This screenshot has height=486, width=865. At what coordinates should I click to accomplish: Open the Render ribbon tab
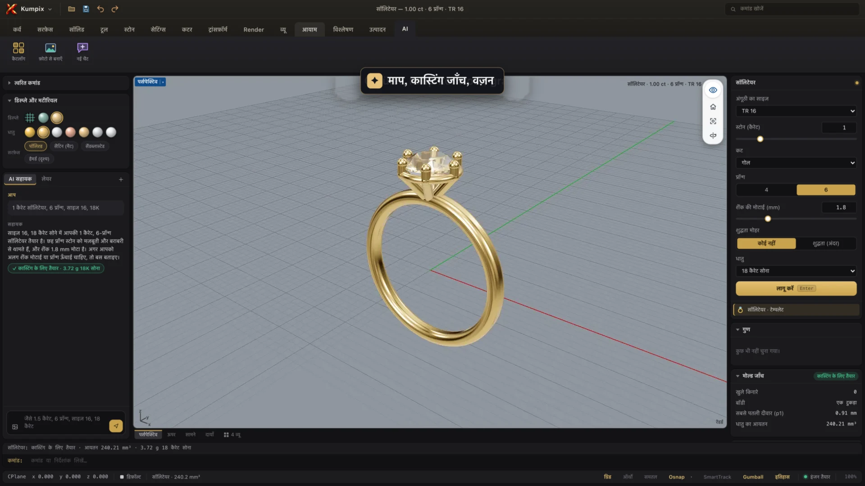tap(254, 30)
